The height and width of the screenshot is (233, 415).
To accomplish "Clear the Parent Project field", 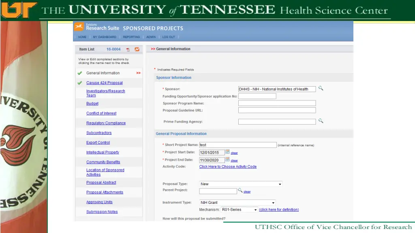I will pos(247,192).
